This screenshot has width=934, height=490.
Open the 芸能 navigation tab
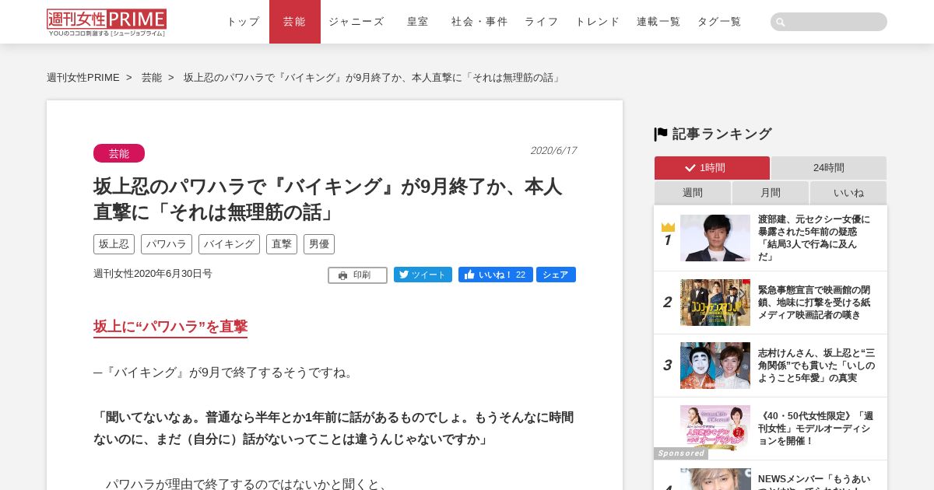(295, 22)
